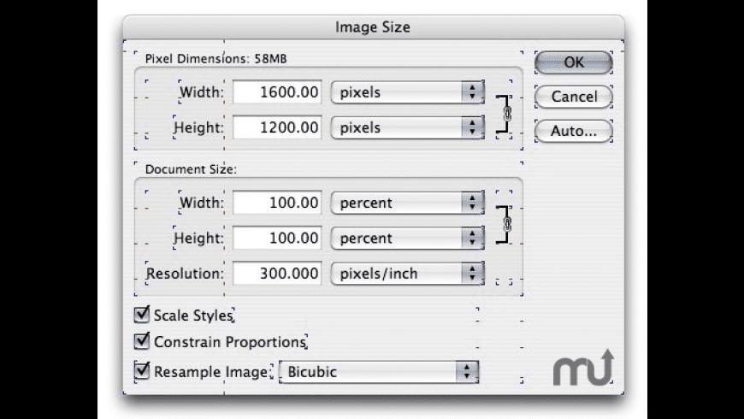Click the 'Document Size:' label
The height and width of the screenshot is (419, 744).
[x=191, y=169]
